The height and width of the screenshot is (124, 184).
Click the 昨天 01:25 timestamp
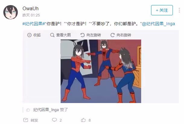pyautogui.click(x=31, y=15)
